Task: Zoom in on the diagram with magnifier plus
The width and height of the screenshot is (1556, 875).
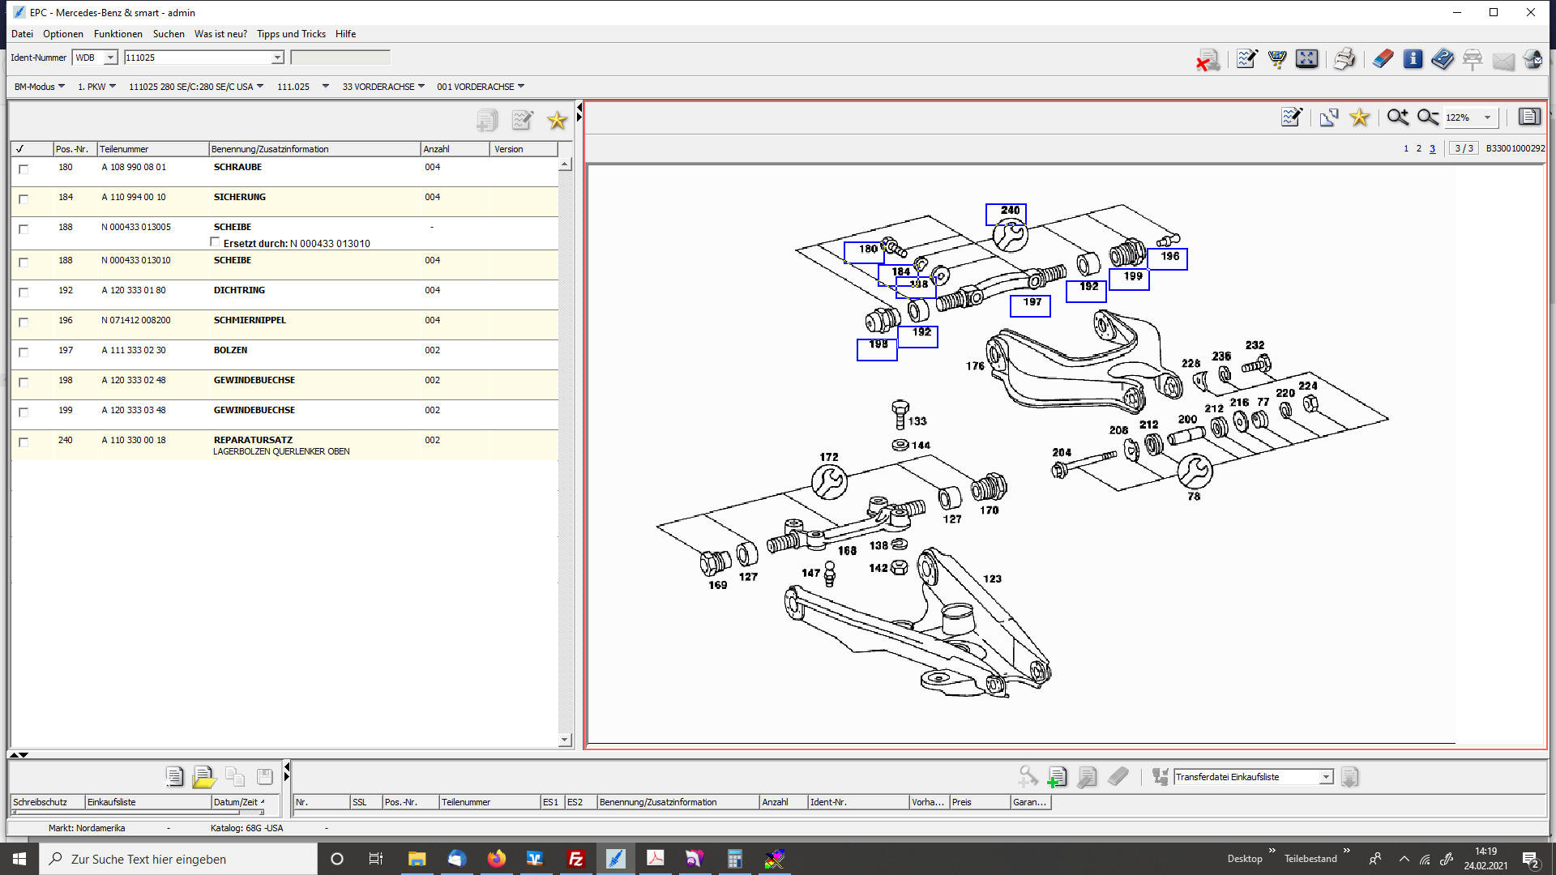Action: [1397, 117]
